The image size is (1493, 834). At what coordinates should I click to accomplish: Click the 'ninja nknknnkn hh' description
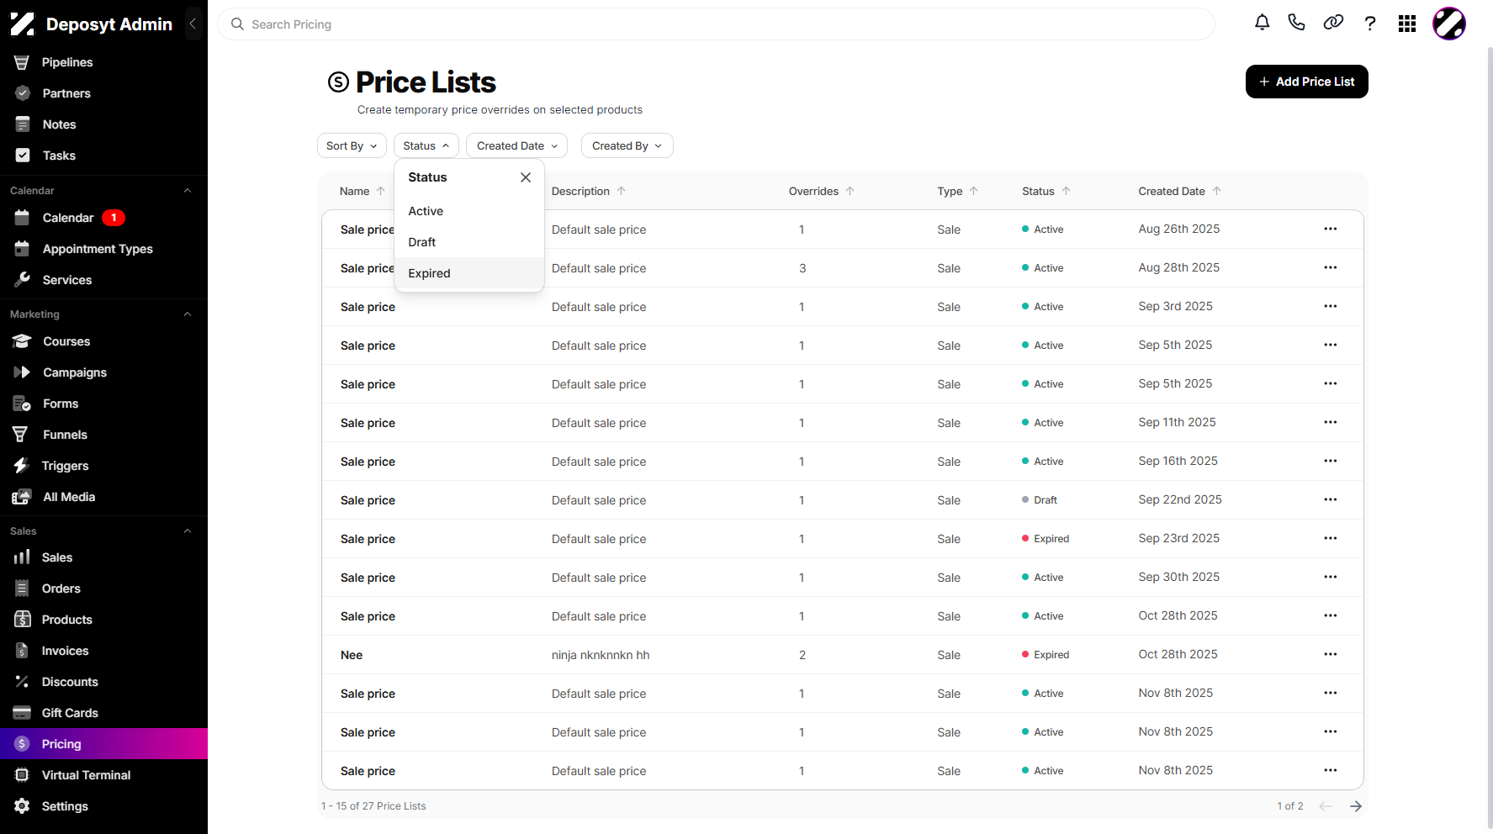click(x=601, y=655)
